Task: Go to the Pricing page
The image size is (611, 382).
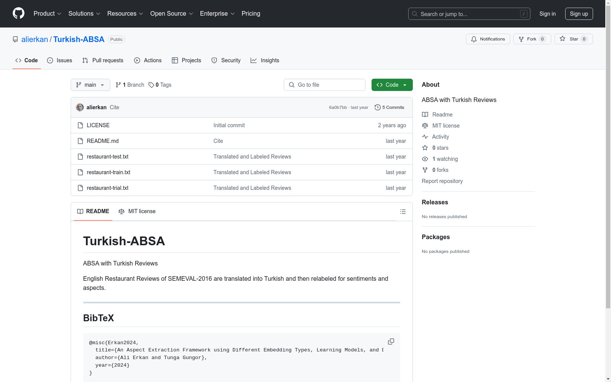Action: pyautogui.click(x=251, y=14)
